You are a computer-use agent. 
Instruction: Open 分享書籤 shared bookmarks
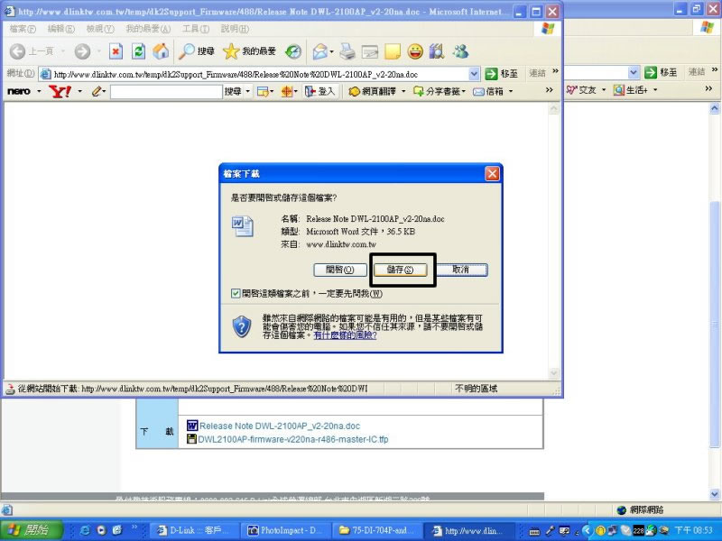click(437, 92)
